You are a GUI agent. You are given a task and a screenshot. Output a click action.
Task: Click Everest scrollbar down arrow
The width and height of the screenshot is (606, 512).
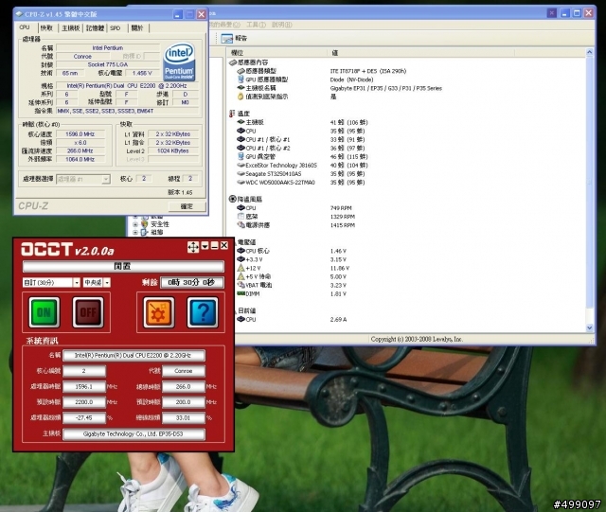pos(589,327)
